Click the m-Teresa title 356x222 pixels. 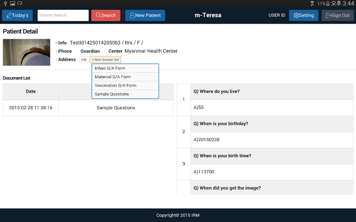[x=208, y=16]
